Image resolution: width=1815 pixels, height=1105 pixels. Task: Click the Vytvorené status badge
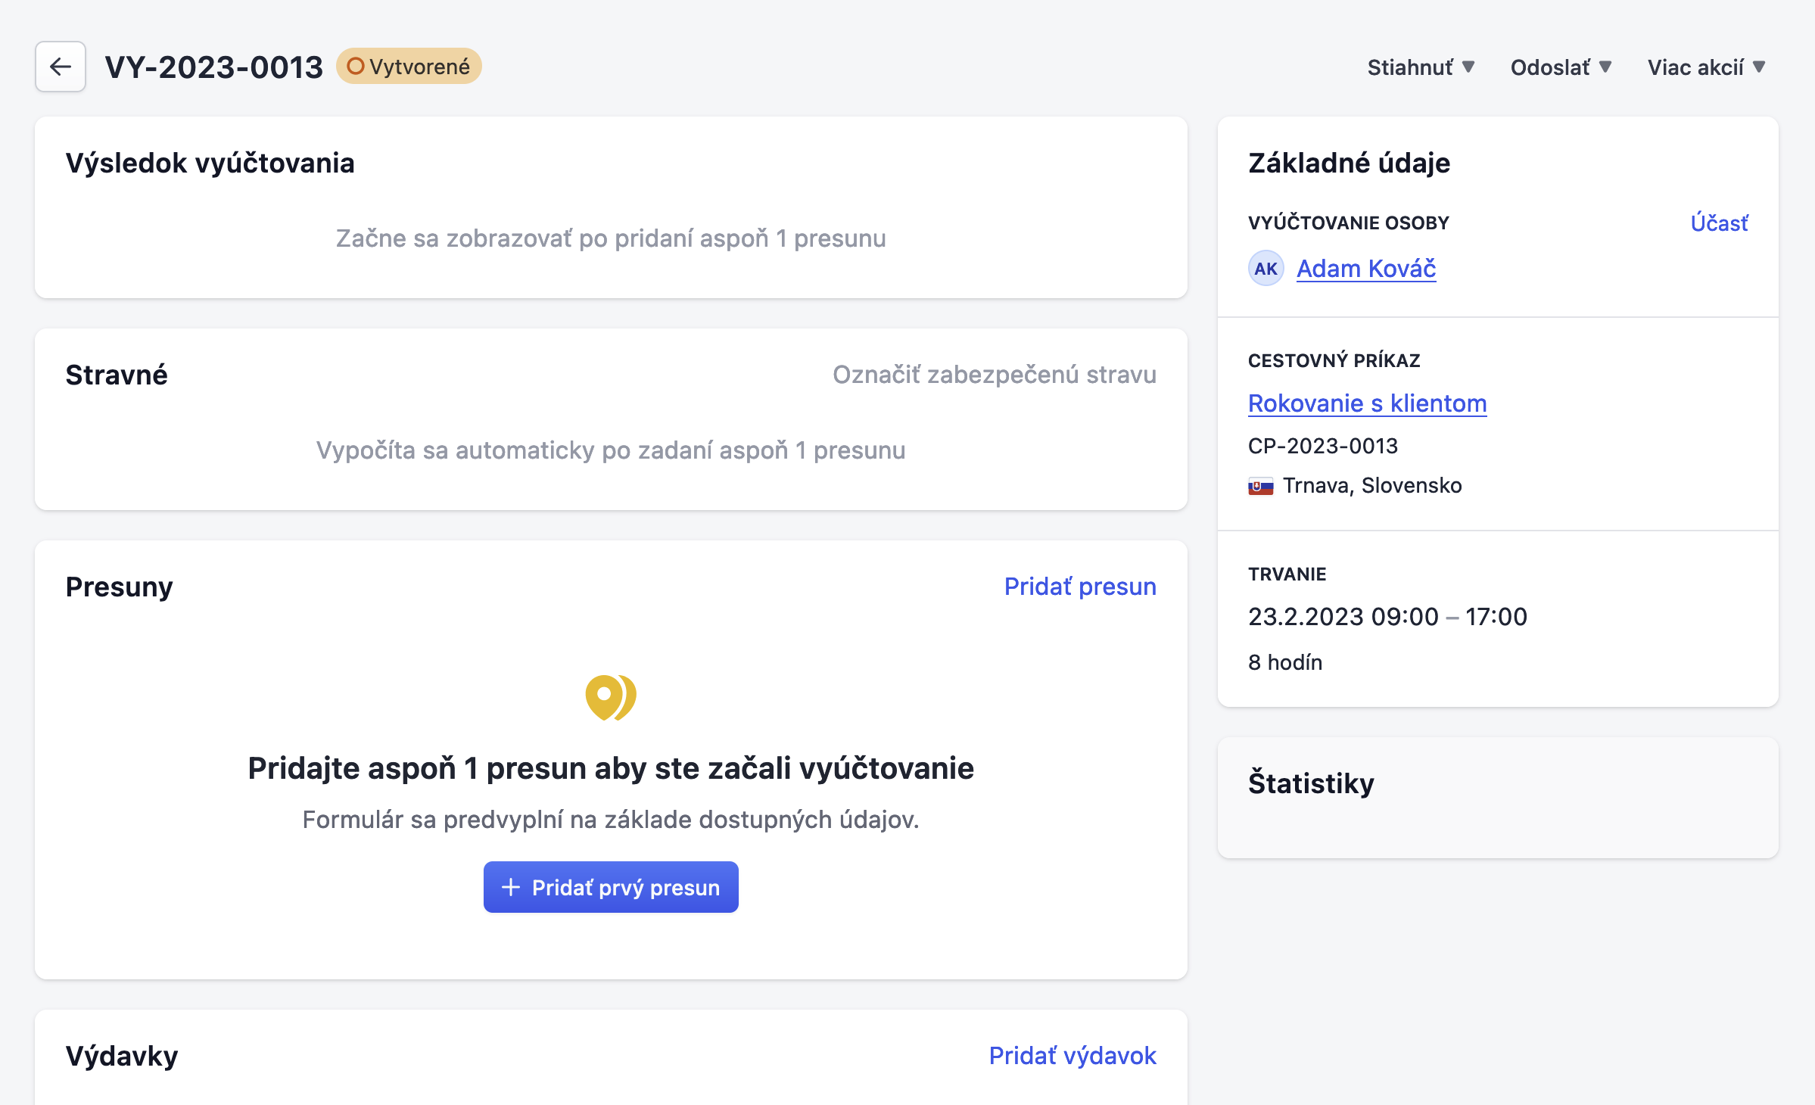[409, 67]
